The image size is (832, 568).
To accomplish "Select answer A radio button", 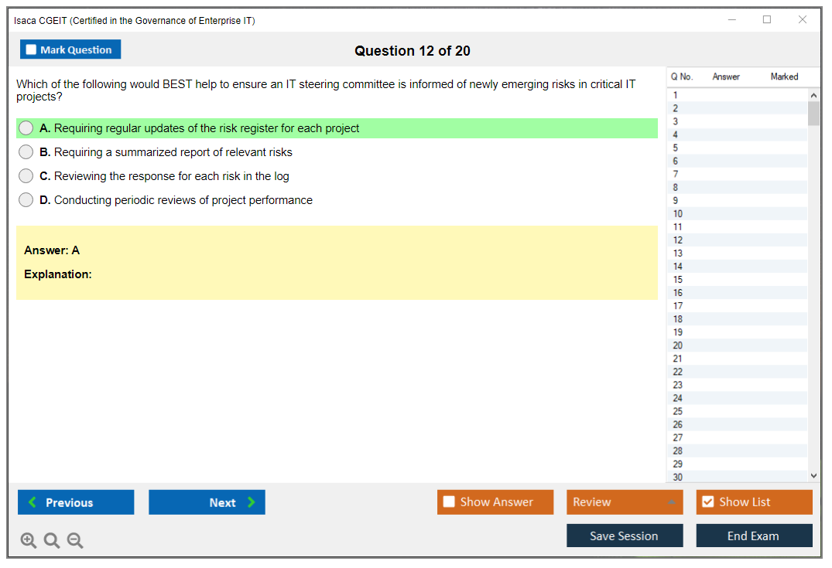I will 26,128.
